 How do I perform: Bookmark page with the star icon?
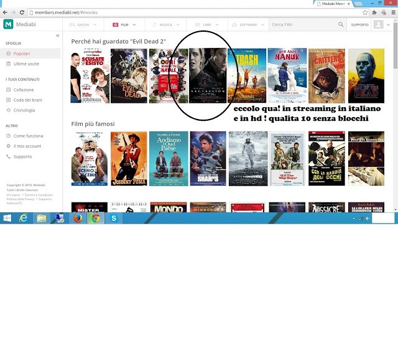[x=365, y=12]
